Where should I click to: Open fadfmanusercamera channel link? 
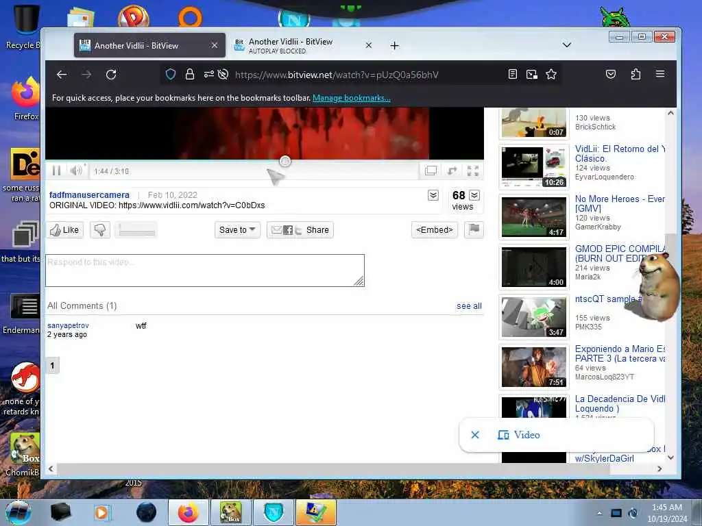[89, 195]
